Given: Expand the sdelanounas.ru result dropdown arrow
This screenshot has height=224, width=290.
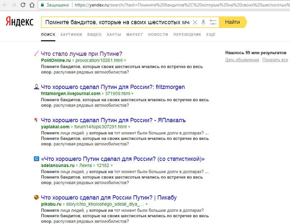Looking at the screenshot, I should 111,166.
